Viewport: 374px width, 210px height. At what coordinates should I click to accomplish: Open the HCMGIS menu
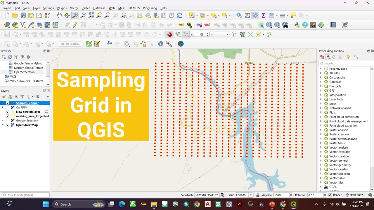[134, 8]
